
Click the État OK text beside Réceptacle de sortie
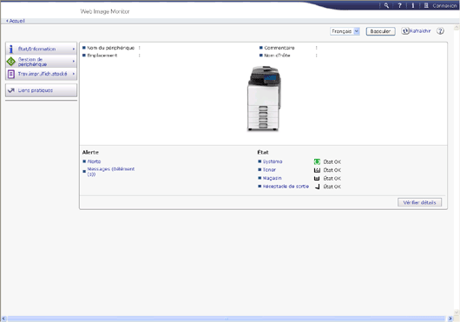pos(332,187)
